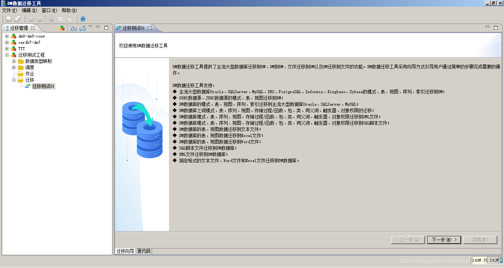The height and width of the screenshot is (268, 504).
Task: Select the 作业 tree item label
Action: point(30,74)
